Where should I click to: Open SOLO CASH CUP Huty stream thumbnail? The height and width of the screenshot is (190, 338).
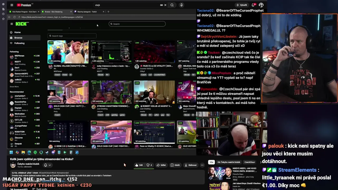tap(68, 92)
